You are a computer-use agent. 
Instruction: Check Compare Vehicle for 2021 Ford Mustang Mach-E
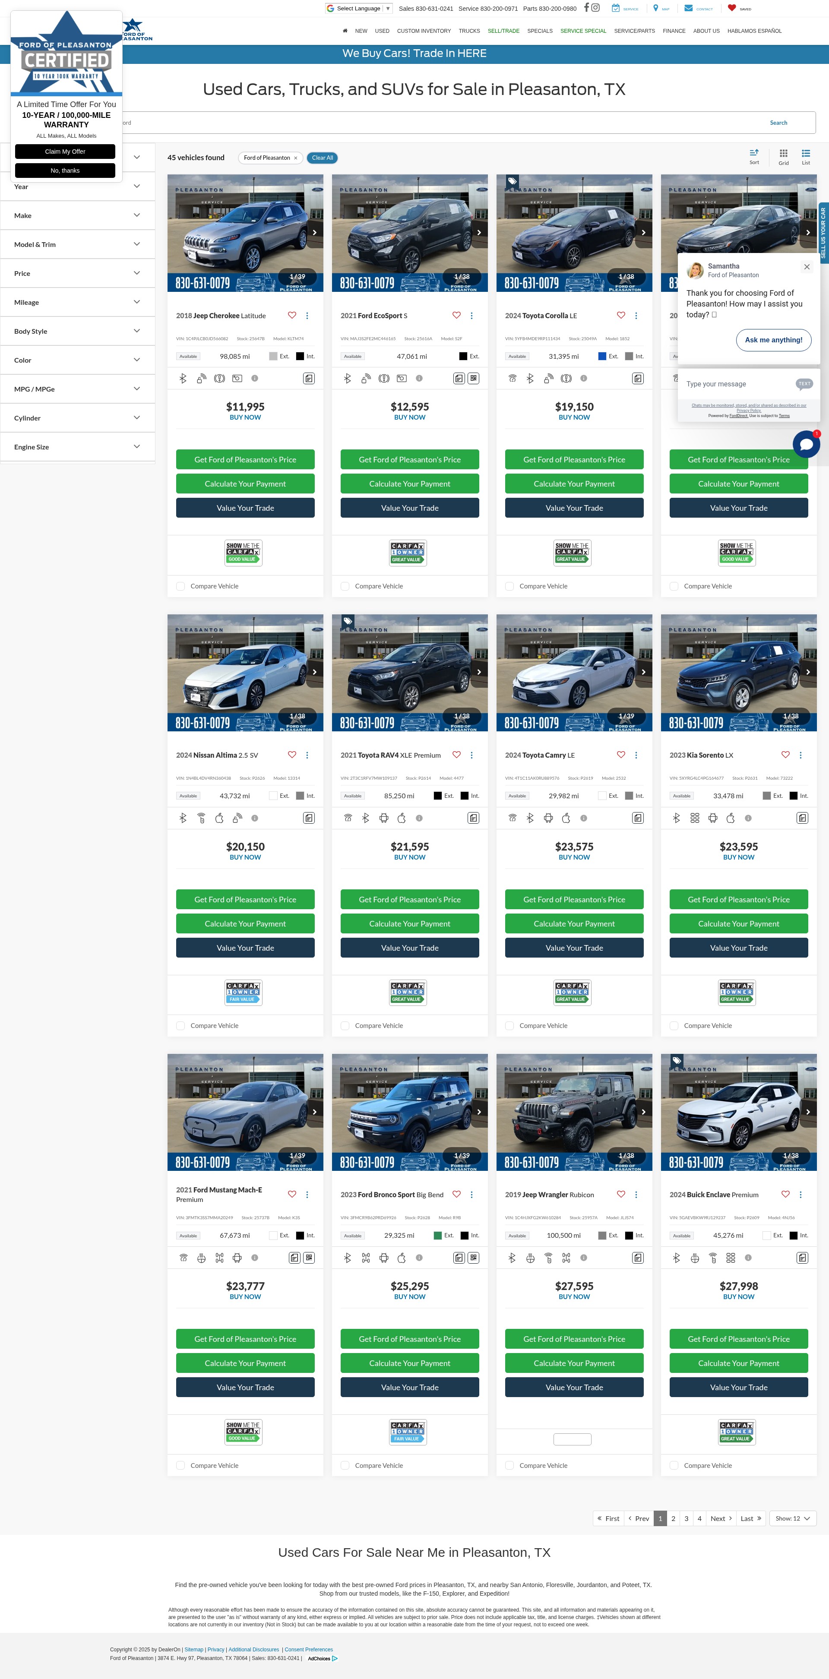click(180, 1465)
